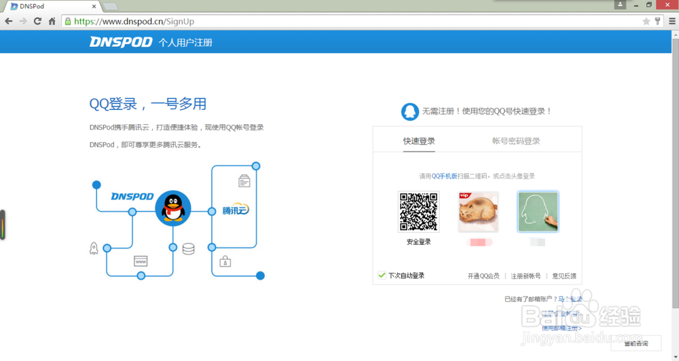Click the 无需注册 QQ quick login text
This screenshot has height=361, width=679.
pos(487,111)
